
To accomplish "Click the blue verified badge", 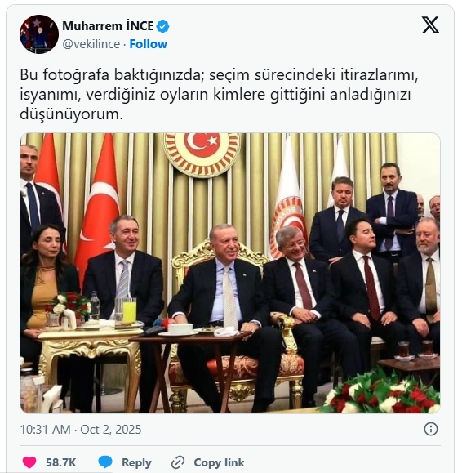I will pyautogui.click(x=163, y=26).
